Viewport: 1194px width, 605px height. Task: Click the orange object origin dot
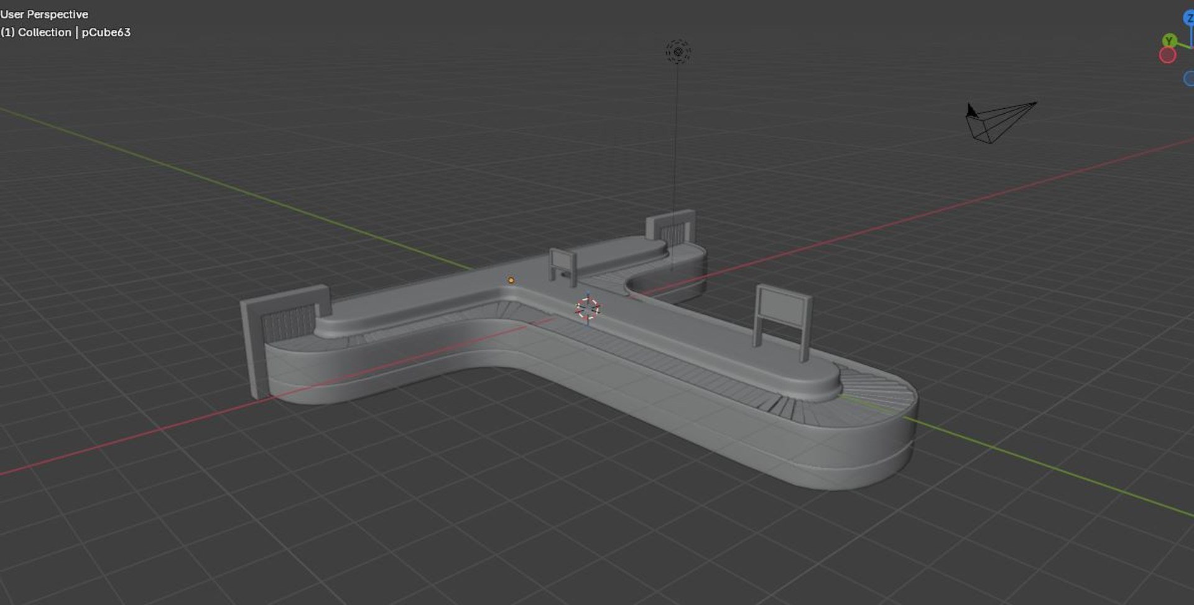click(x=511, y=280)
